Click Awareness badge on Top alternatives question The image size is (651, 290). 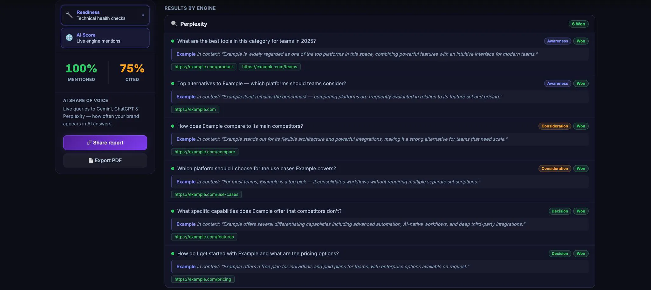pos(558,84)
